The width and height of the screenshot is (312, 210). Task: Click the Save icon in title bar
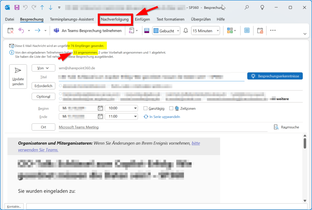(x=17, y=8)
